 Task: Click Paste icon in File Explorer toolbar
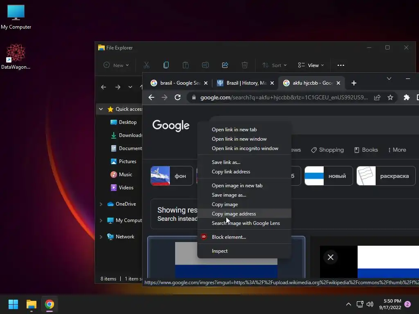[x=186, y=65]
